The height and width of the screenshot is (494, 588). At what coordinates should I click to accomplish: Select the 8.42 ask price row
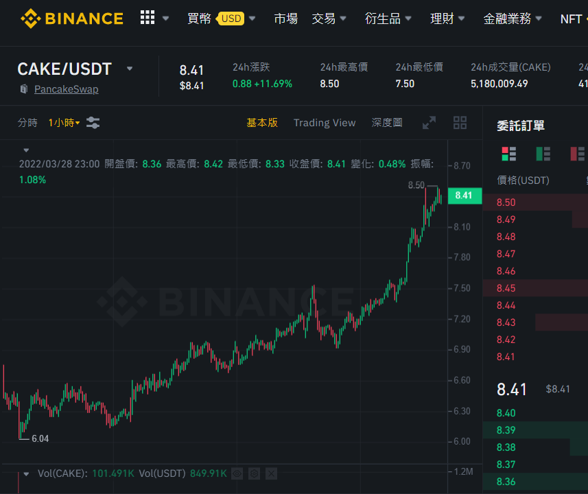pyautogui.click(x=535, y=340)
